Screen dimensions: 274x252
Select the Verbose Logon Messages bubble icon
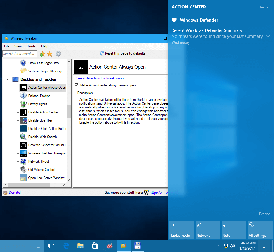(23, 71)
